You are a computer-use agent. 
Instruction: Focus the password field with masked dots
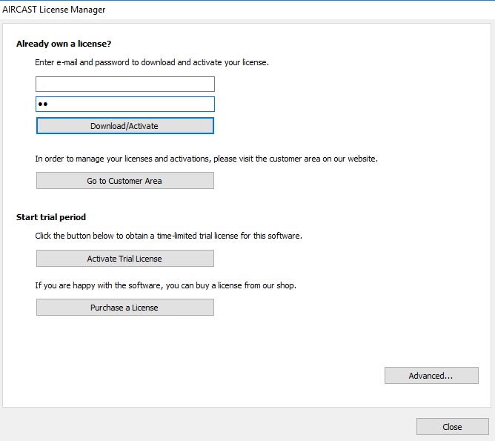click(x=125, y=105)
